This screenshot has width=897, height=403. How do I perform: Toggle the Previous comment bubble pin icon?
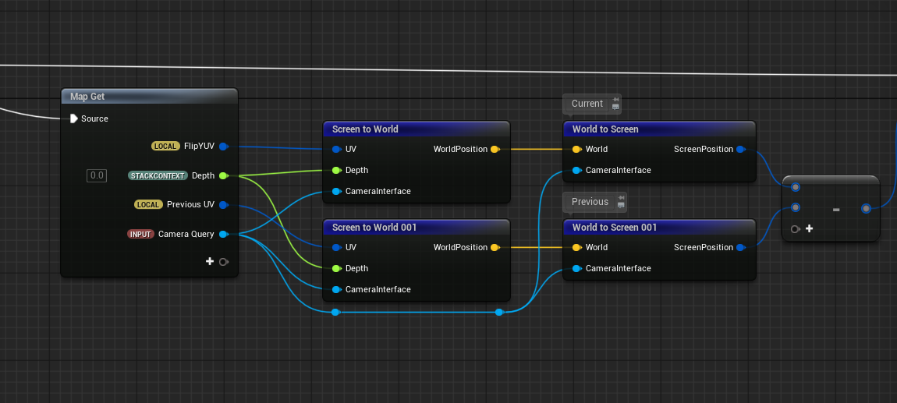point(622,198)
